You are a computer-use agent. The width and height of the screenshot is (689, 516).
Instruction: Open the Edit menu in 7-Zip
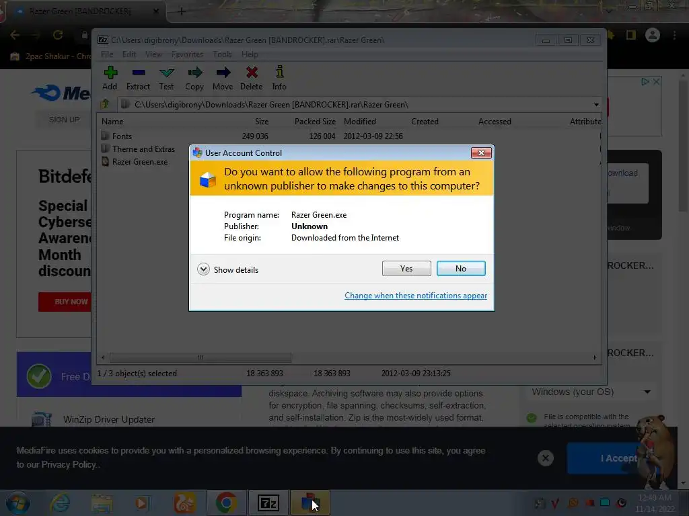(129, 54)
